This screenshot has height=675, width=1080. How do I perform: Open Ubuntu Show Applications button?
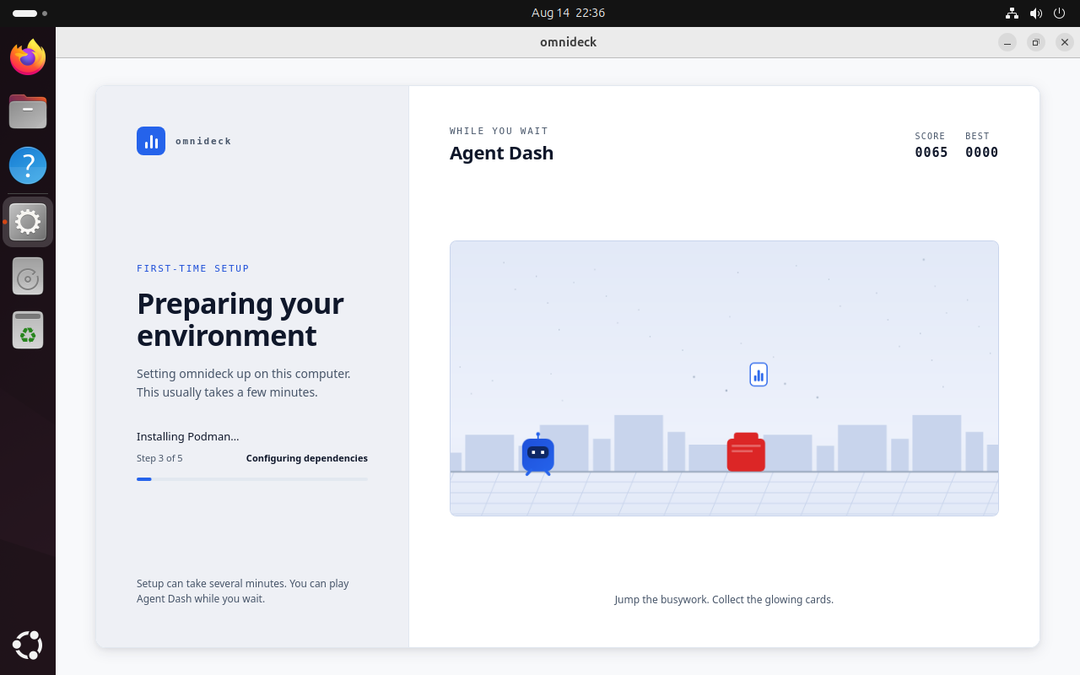pos(28,645)
